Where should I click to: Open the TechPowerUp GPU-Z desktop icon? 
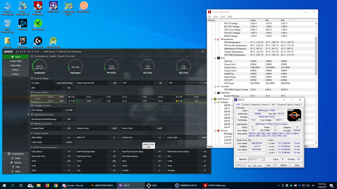pyautogui.click(x=68, y=8)
